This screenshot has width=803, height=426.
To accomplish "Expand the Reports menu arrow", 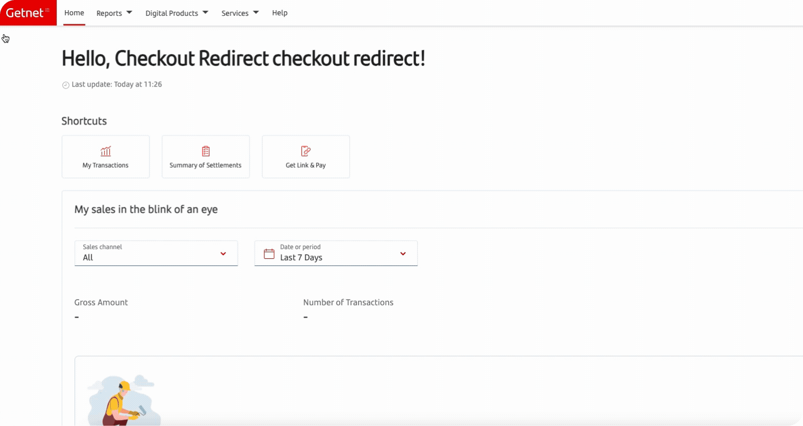I will point(129,12).
